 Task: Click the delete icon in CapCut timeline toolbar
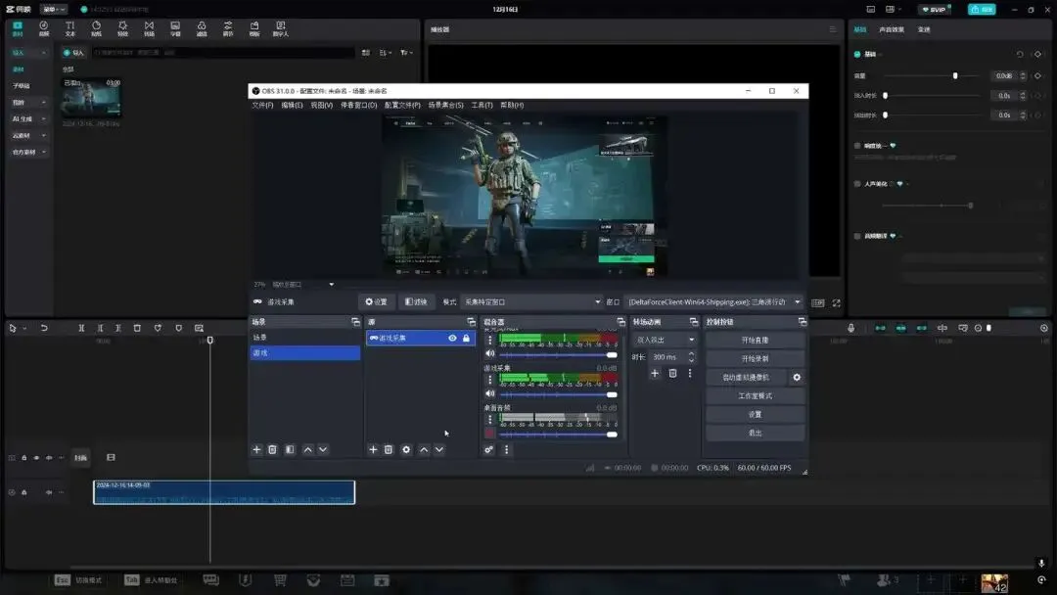137,328
